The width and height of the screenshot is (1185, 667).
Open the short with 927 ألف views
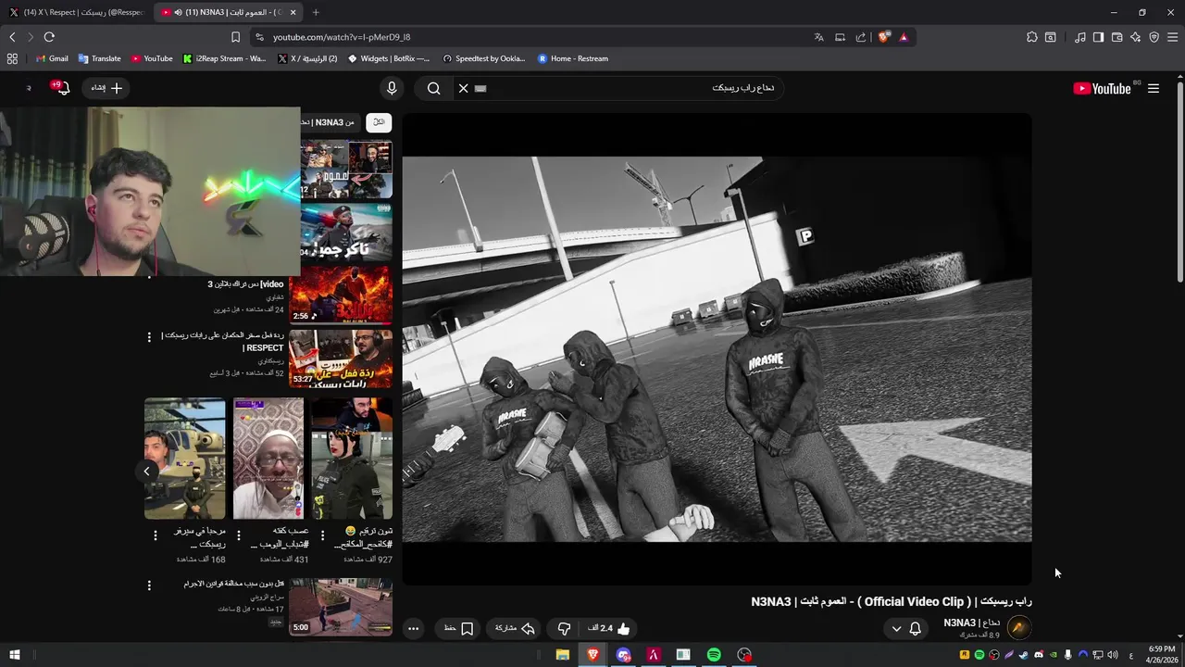352,459
